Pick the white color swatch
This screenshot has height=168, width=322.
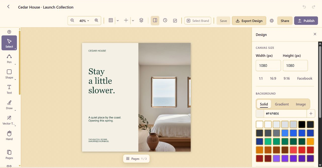click(260, 124)
